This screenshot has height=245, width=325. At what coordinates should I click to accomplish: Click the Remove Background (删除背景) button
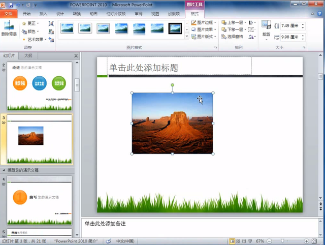[8, 28]
